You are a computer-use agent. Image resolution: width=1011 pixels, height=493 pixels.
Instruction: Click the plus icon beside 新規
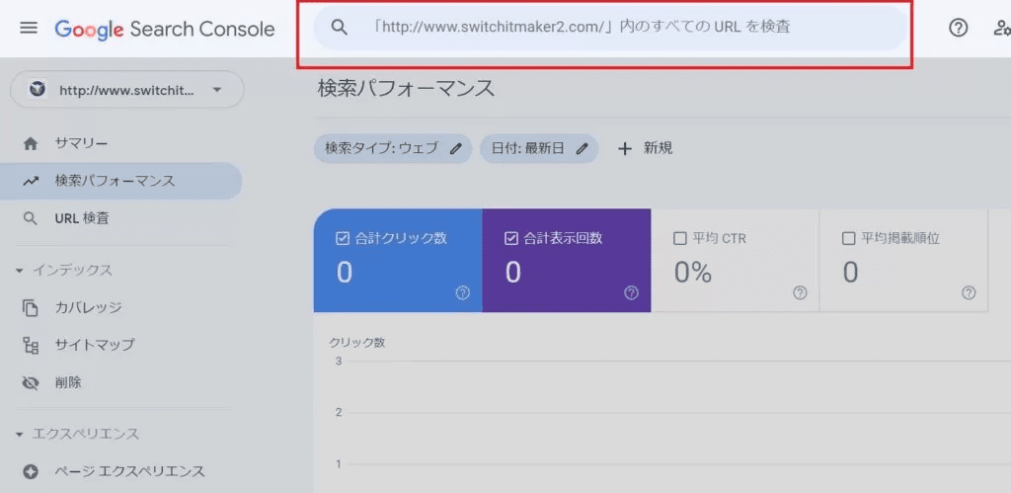click(x=624, y=148)
